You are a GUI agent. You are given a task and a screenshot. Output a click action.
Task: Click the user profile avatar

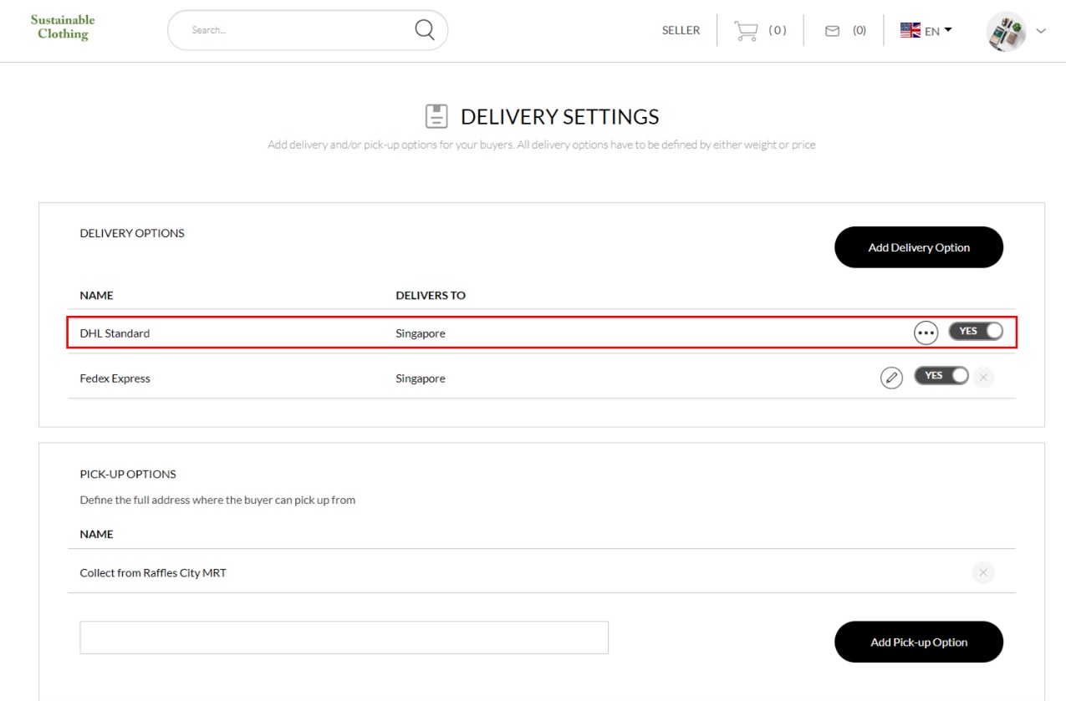click(x=1006, y=32)
